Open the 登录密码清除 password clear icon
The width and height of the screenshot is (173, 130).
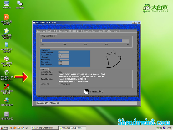click(x=7, y=89)
